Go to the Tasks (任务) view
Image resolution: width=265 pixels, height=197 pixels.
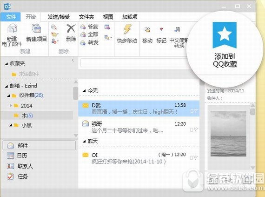tap(17, 177)
